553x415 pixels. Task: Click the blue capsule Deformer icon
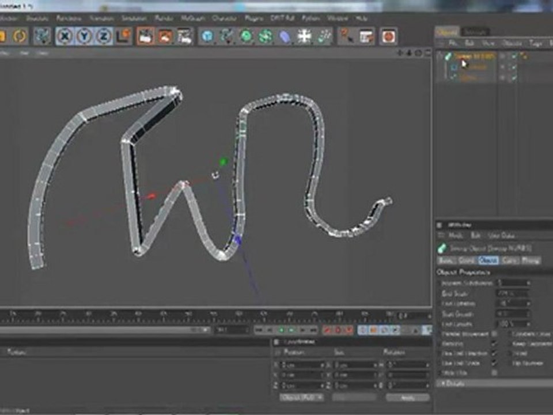point(285,36)
